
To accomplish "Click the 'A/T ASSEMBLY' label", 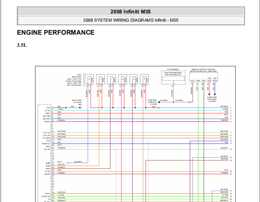I will click(173, 69).
